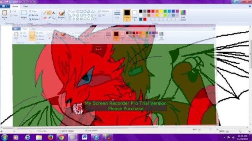The height and width of the screenshot is (141, 252).
Task: Click the Color 1 button
Action: pos(127,15)
